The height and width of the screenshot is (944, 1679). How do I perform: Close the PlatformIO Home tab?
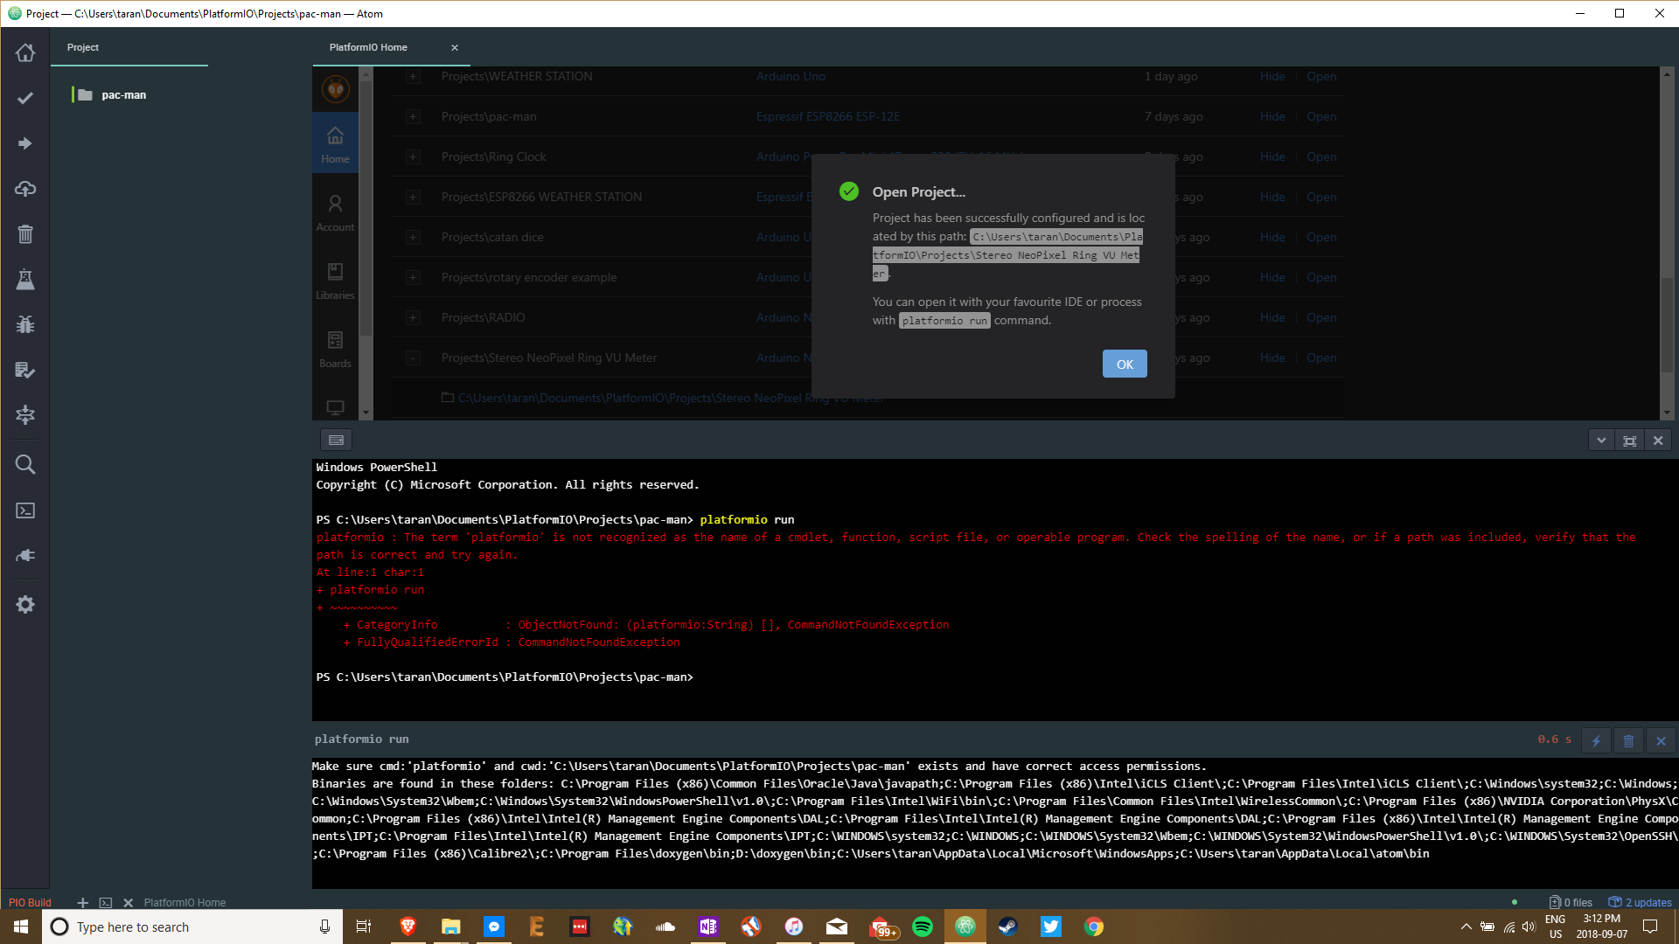tap(455, 48)
